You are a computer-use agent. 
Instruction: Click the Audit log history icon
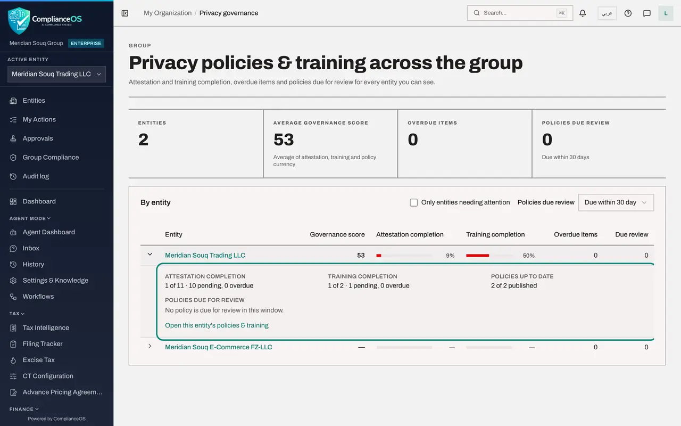point(13,176)
